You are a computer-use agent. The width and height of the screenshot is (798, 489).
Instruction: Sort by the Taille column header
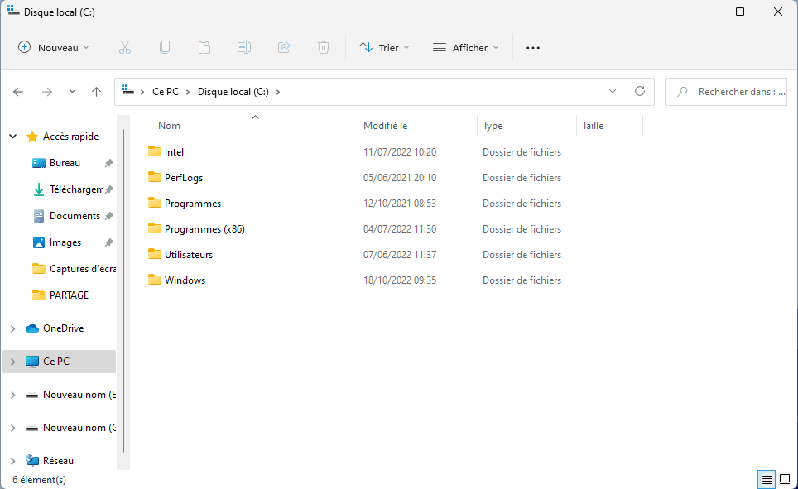point(593,126)
